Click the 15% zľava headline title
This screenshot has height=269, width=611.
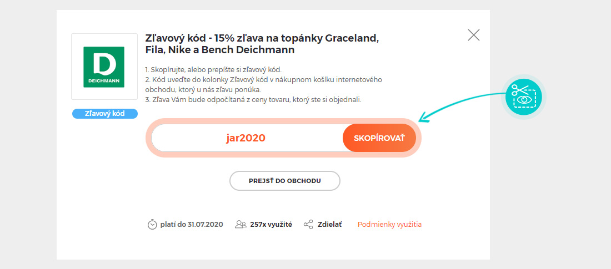[262, 44]
